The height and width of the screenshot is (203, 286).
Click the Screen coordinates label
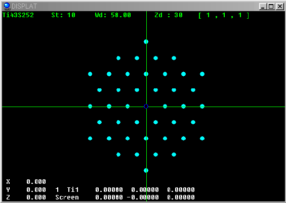(x=67, y=197)
